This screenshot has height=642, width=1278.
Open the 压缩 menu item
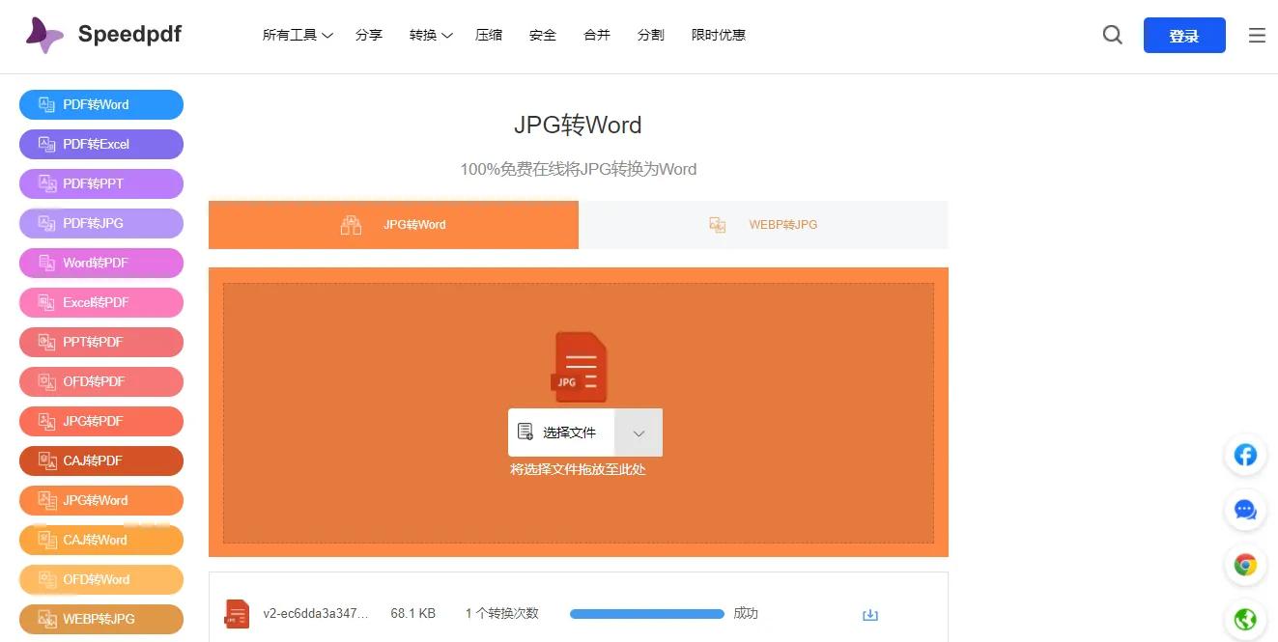[x=489, y=36]
